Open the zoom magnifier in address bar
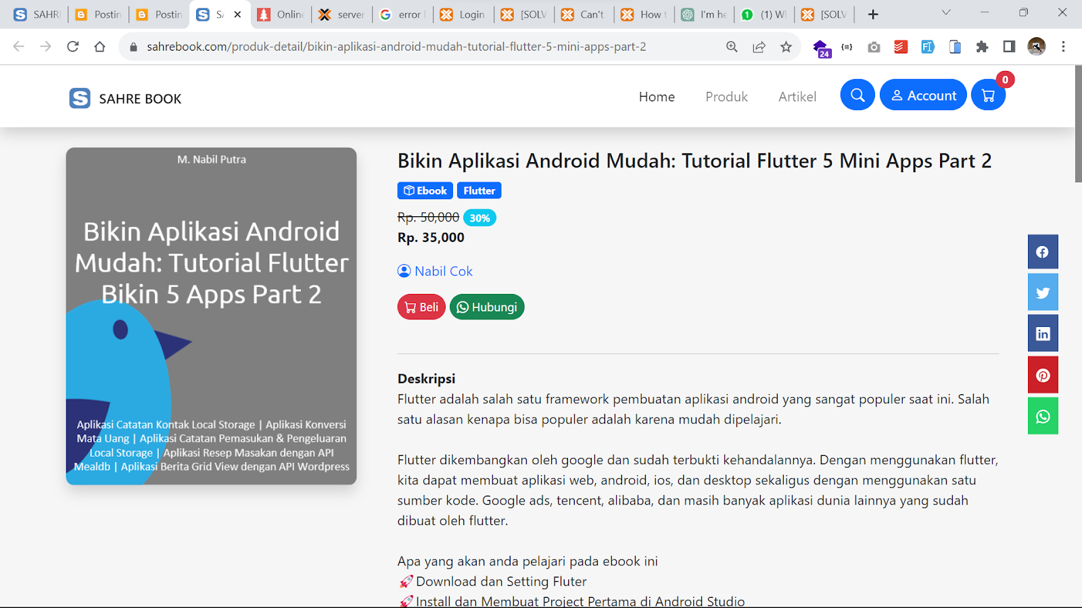The width and height of the screenshot is (1082, 608). tap(732, 47)
